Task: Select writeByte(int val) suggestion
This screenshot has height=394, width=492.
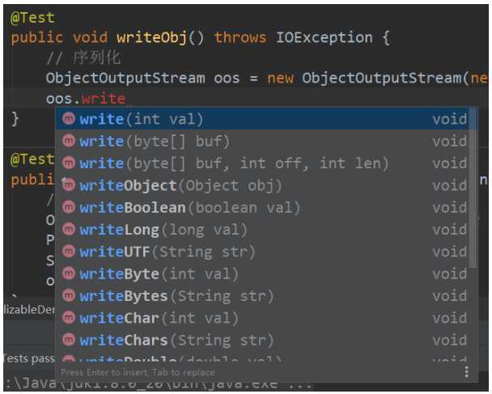Action: click(x=264, y=273)
